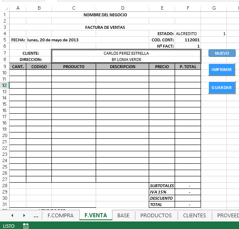
Task: Click the DIRECCION: label cell
Action: click(31, 60)
